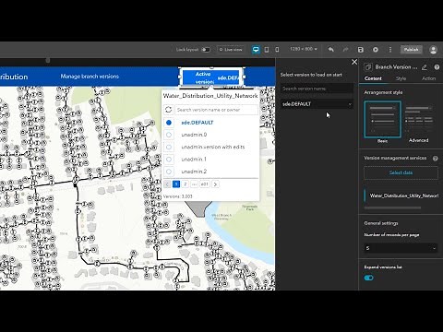Select desktop device preview icon
The width and height of the screenshot is (443, 332).
pyautogui.click(x=256, y=50)
